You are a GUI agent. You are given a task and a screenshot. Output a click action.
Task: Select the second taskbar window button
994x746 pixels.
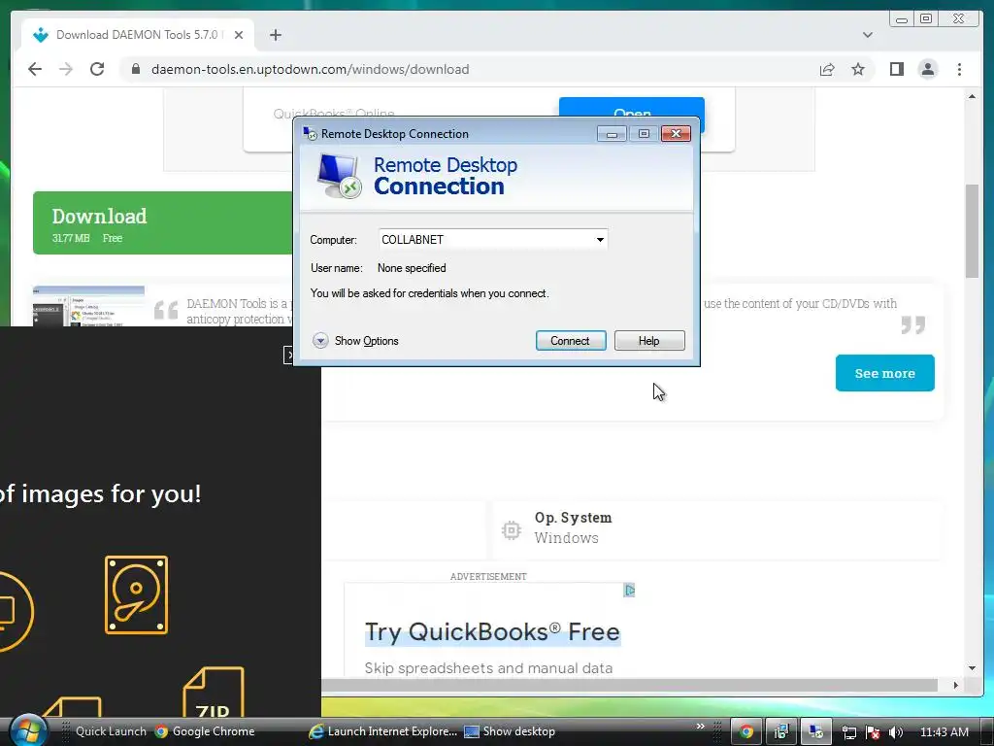pos(781,731)
